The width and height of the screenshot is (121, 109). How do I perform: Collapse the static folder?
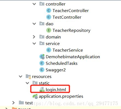[27, 83]
